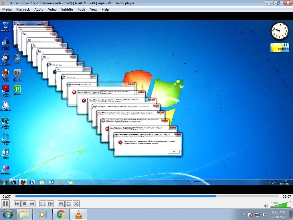Click Firefox taskbar button inside video

[23, 182]
